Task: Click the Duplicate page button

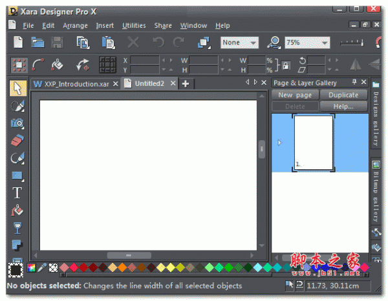Action: [x=343, y=95]
